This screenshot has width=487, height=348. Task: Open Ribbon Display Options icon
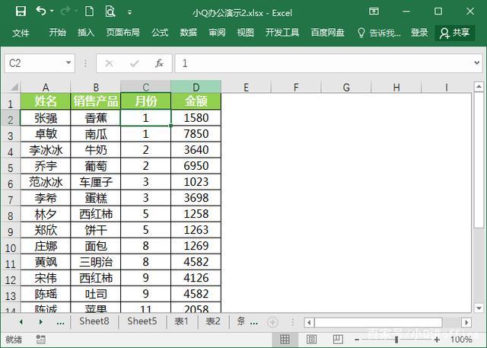click(x=374, y=11)
